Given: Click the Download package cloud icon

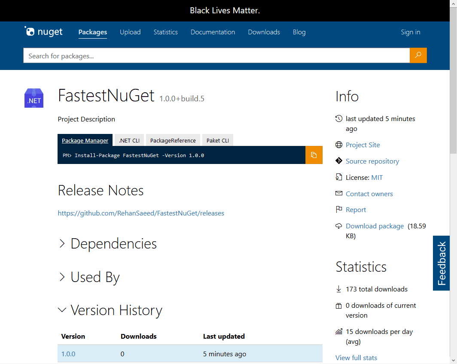Looking at the screenshot, I should pyautogui.click(x=338, y=226).
